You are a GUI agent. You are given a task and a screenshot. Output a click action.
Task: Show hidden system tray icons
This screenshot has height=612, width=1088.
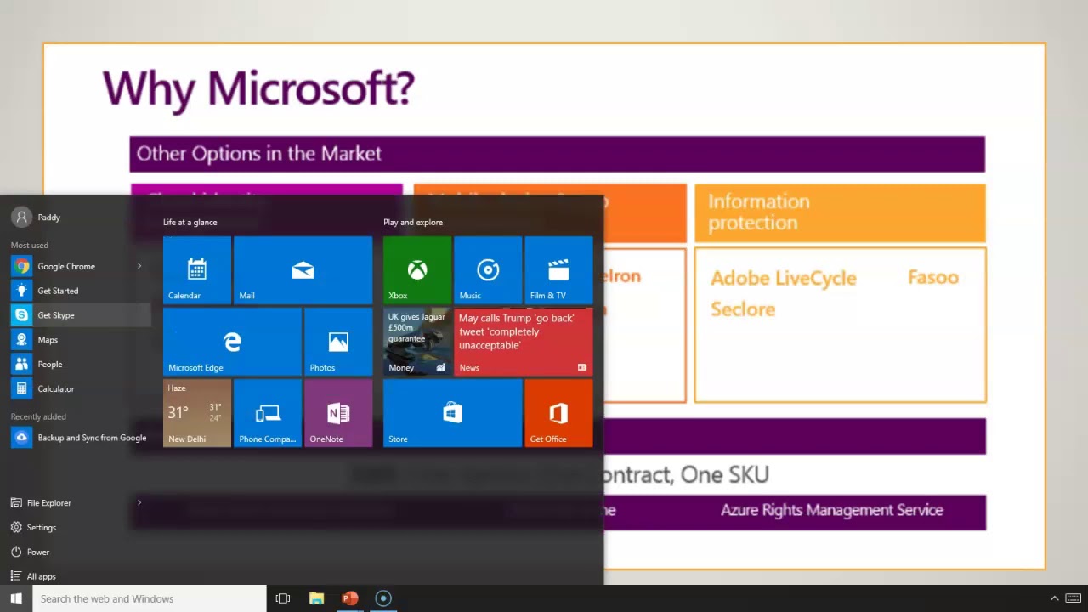(1054, 598)
